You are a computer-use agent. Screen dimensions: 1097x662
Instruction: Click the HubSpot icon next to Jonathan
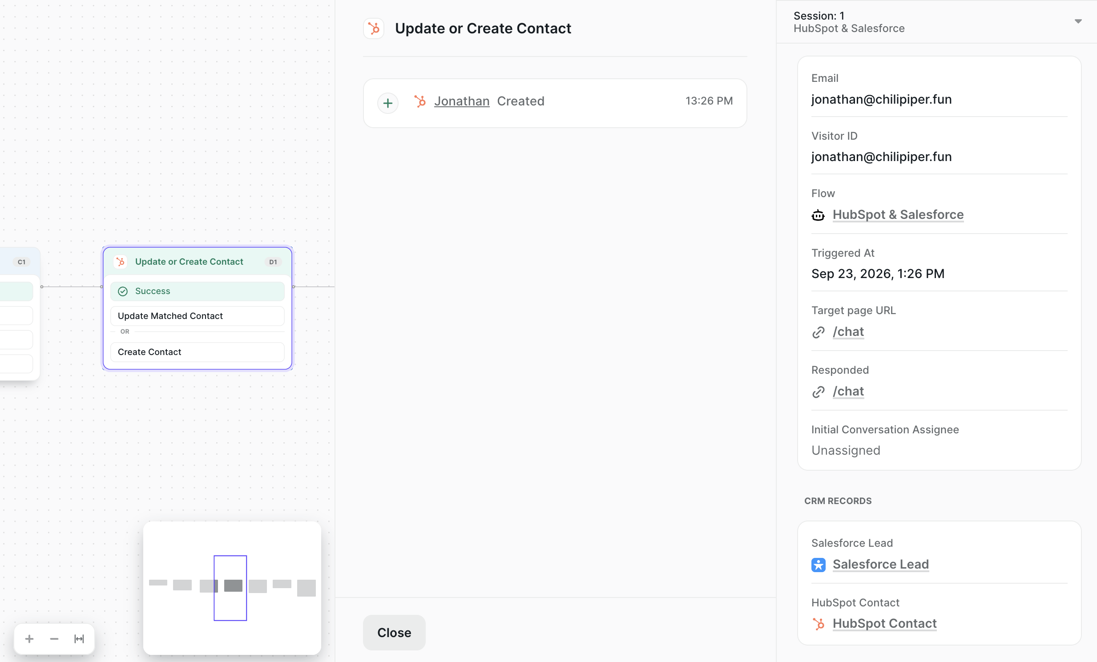point(420,101)
